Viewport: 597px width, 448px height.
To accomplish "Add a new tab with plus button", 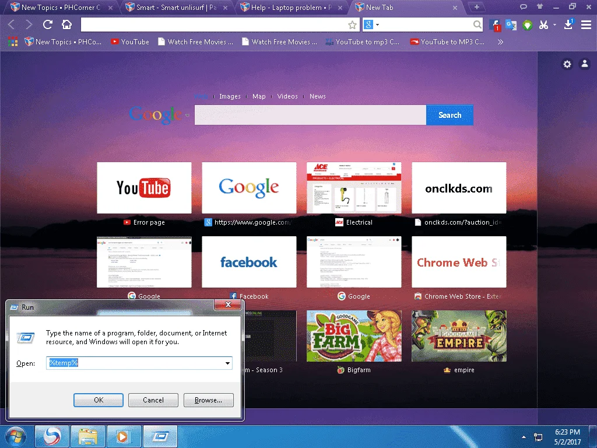I will click(x=476, y=7).
